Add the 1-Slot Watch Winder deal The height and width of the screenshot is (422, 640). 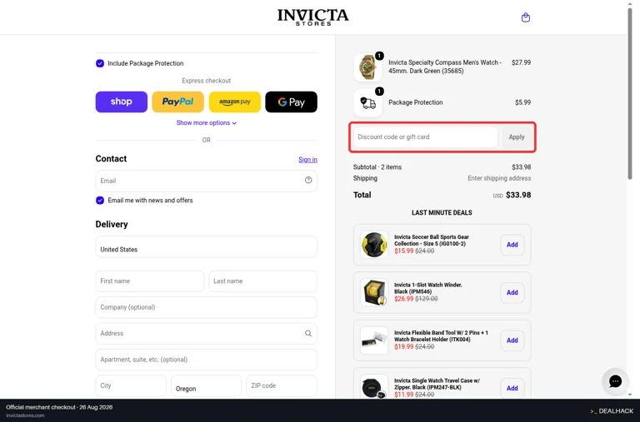(x=512, y=292)
